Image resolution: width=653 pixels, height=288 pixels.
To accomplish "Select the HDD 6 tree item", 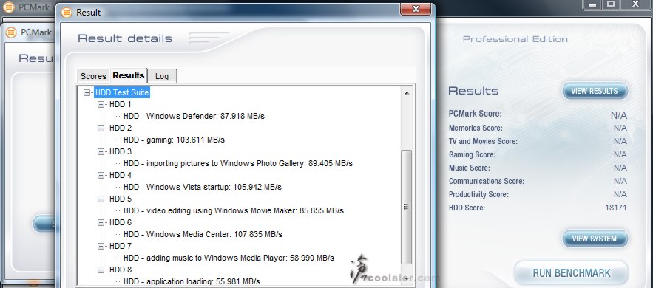I will pyautogui.click(x=121, y=223).
